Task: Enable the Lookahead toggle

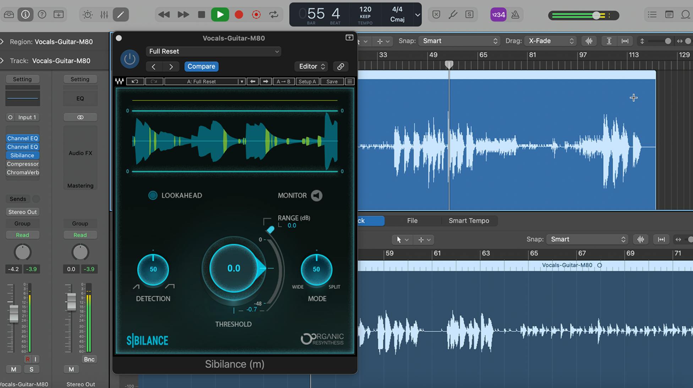Action: coord(153,195)
